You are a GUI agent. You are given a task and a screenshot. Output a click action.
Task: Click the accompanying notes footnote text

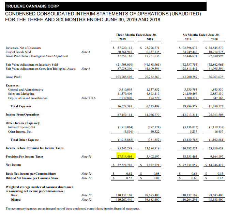73,209
